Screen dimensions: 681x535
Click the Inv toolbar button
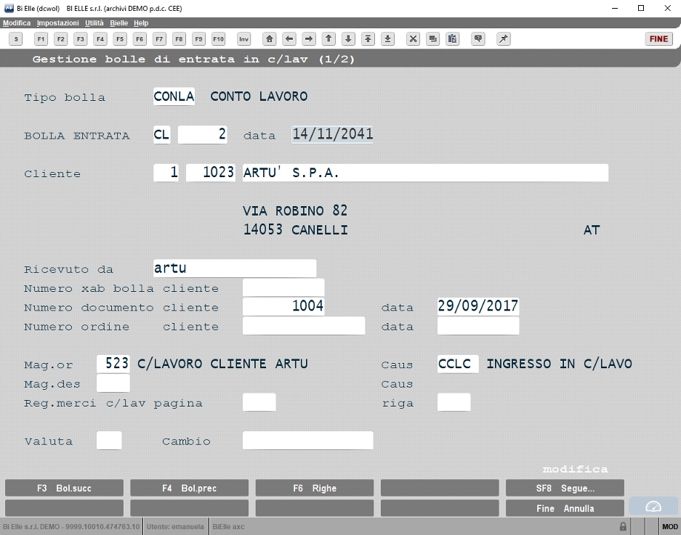pos(244,39)
